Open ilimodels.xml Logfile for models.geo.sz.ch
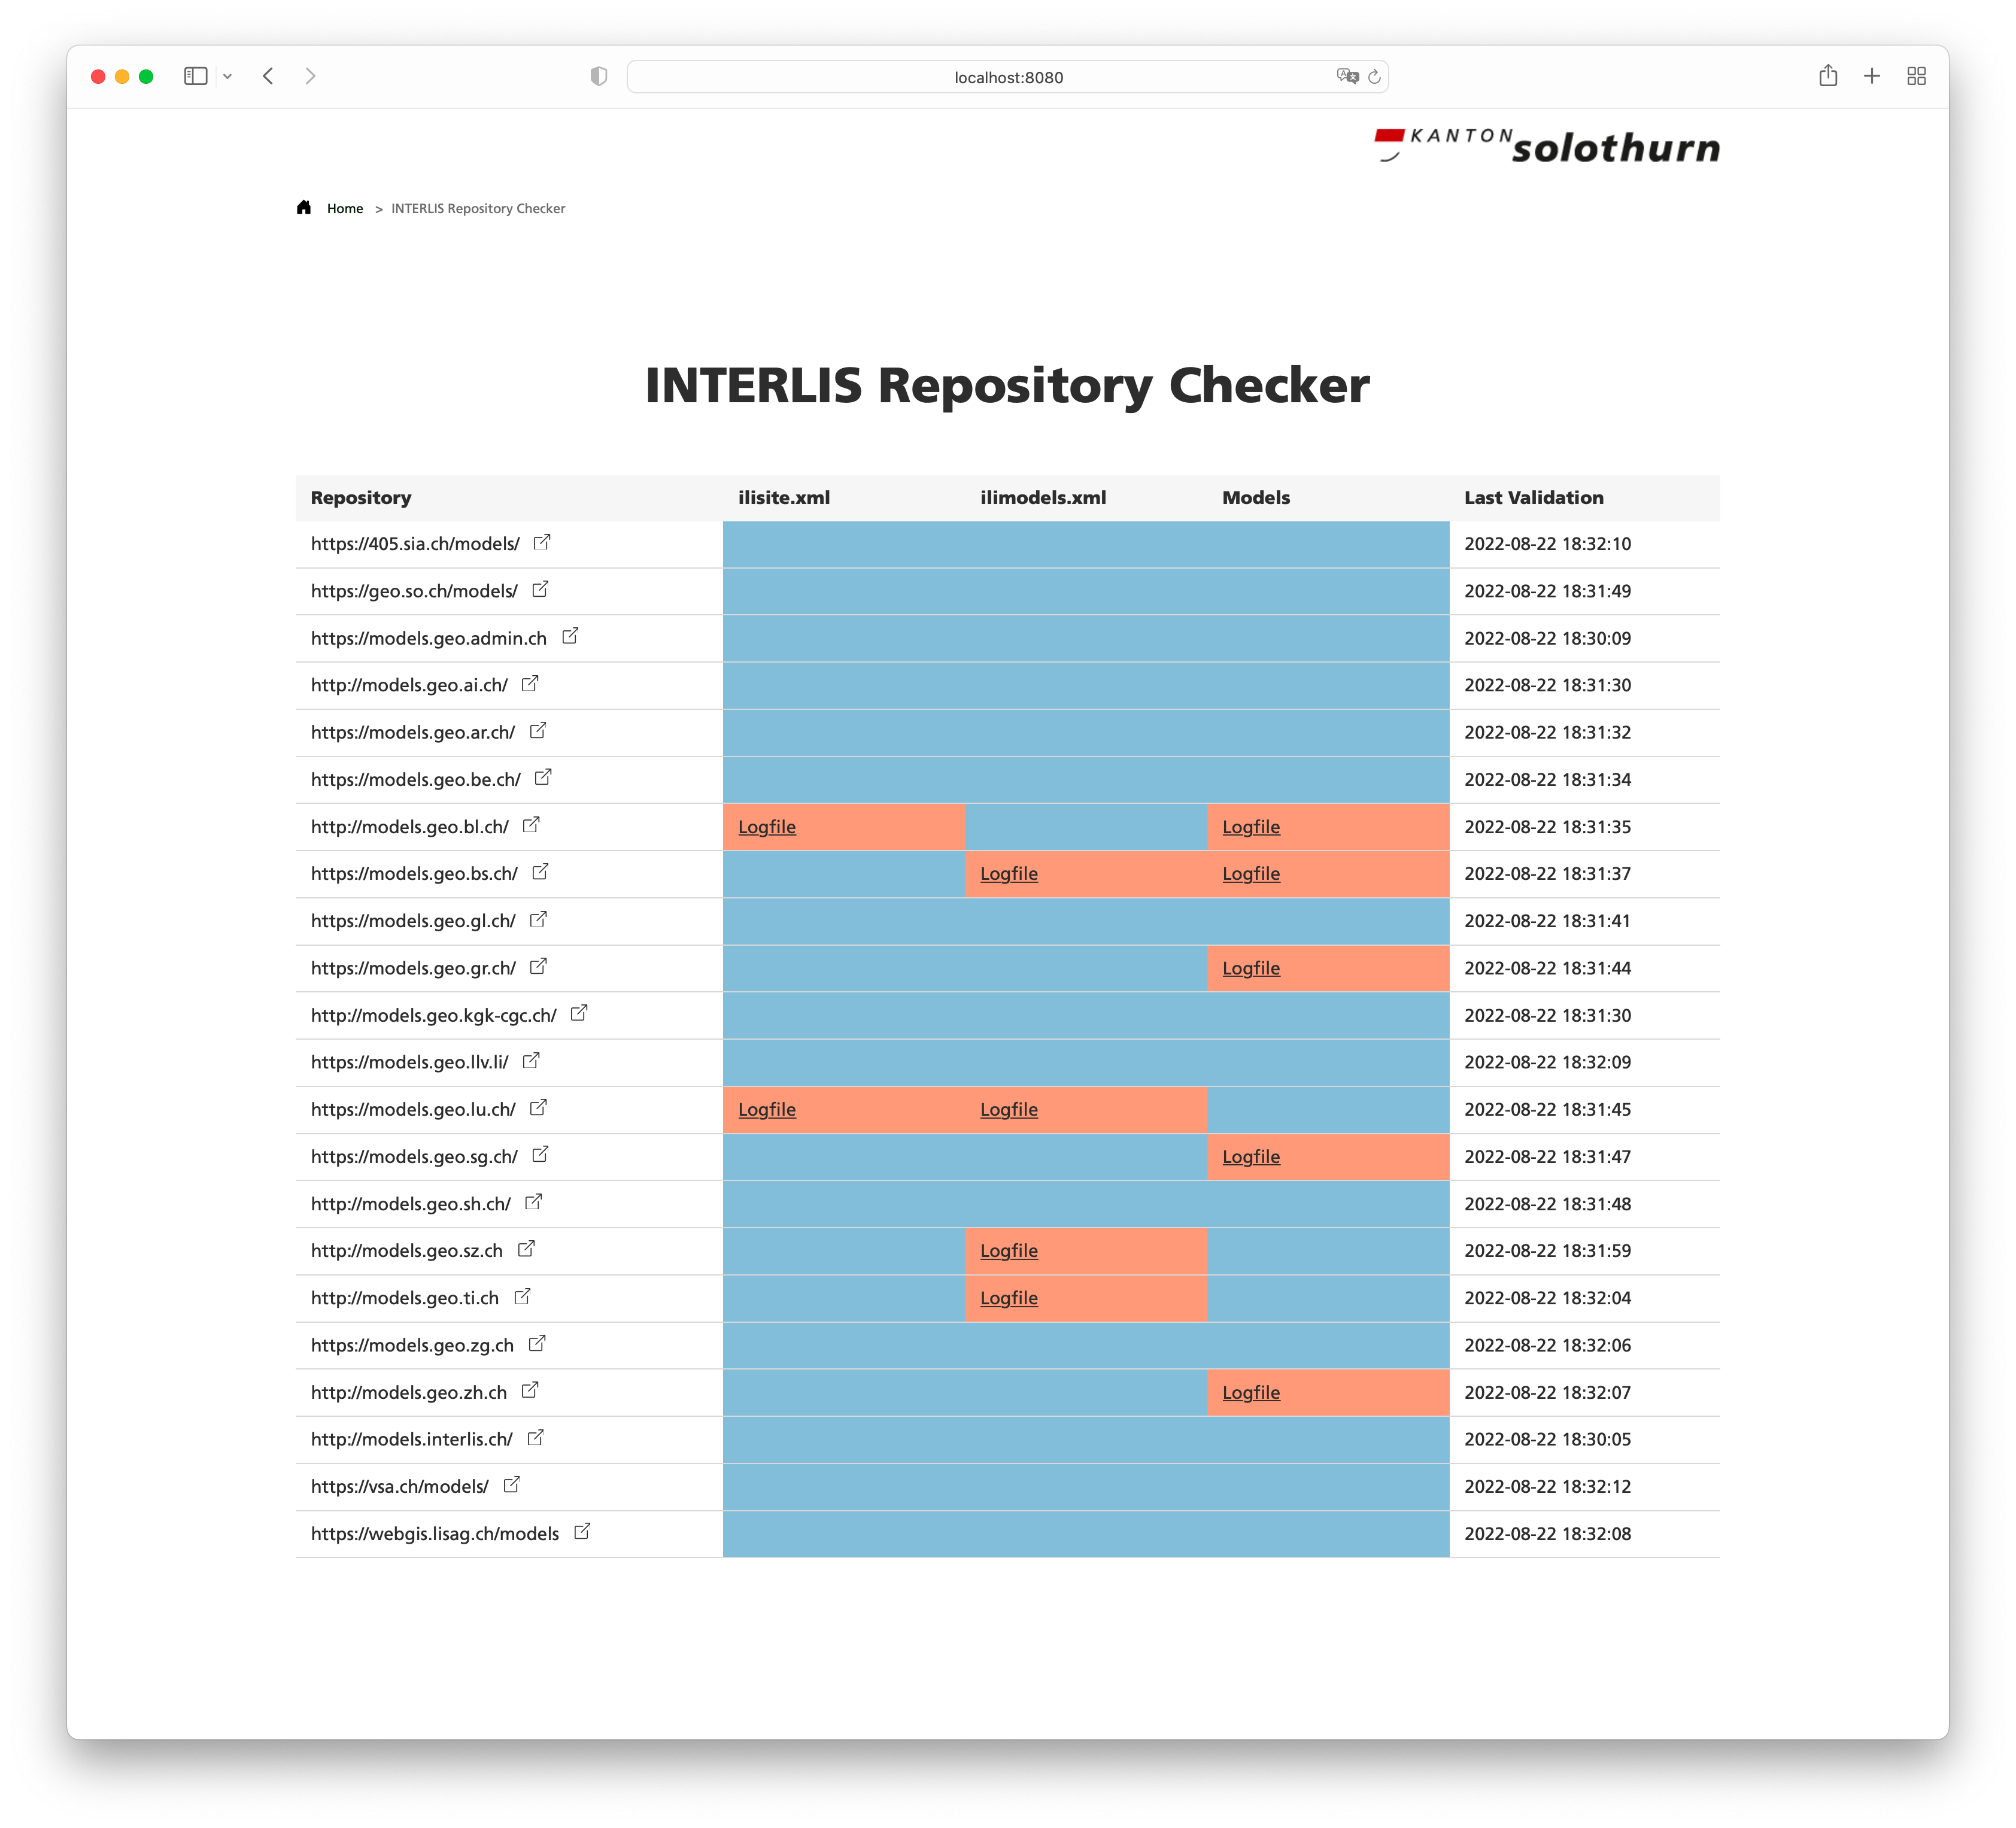The image size is (2016, 1828). click(1009, 1251)
